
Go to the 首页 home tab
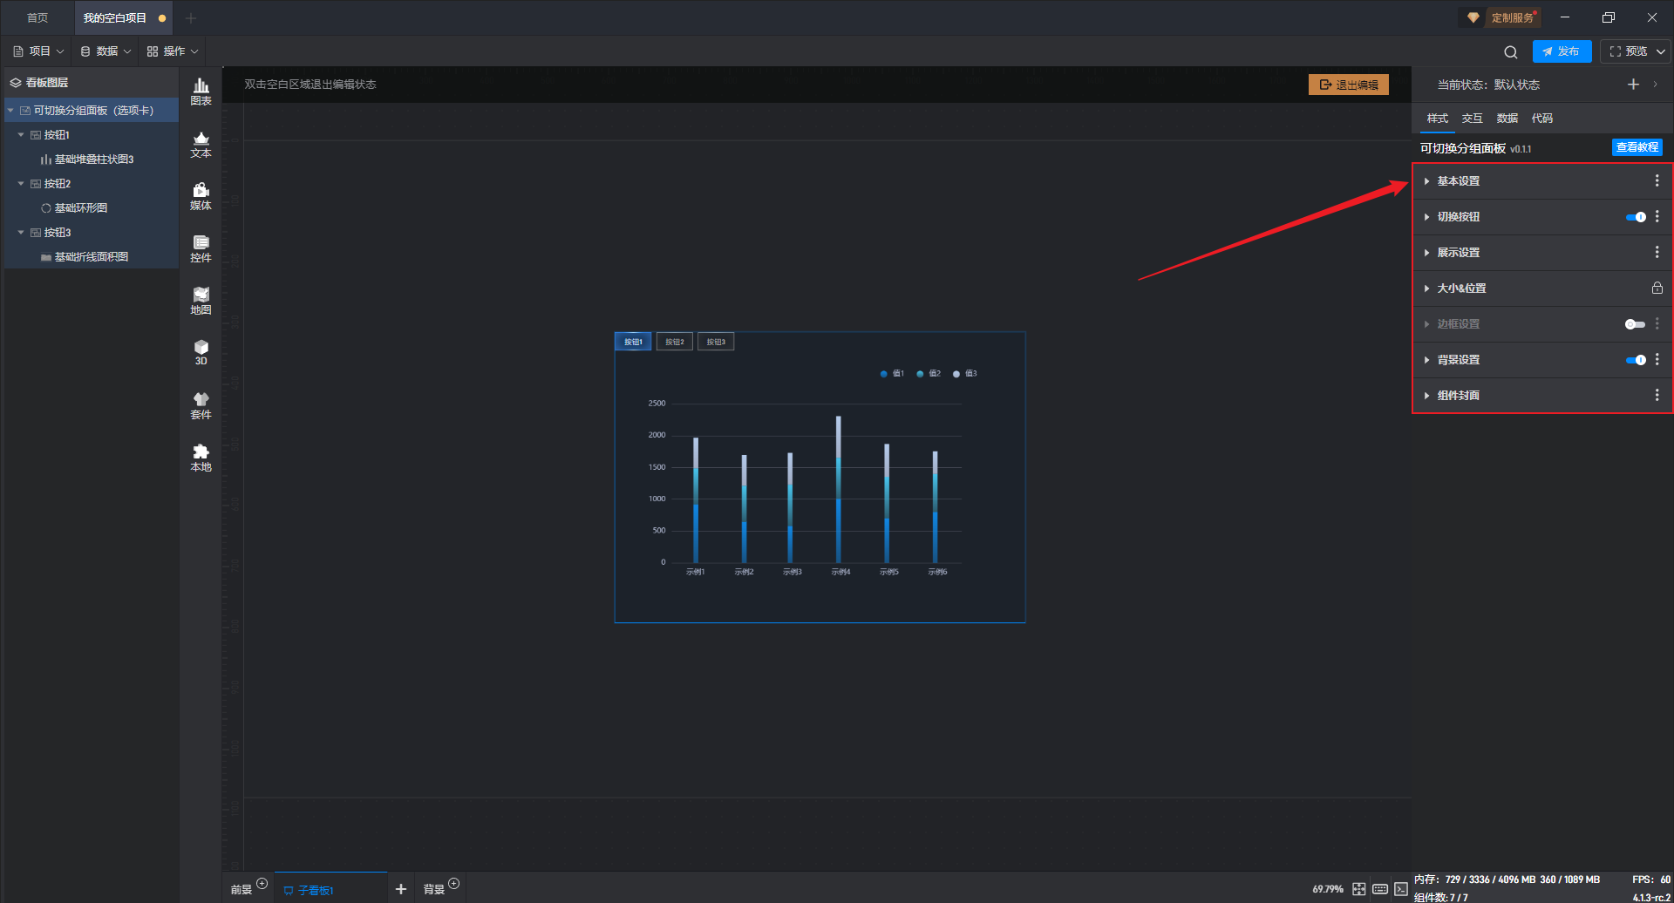click(37, 18)
